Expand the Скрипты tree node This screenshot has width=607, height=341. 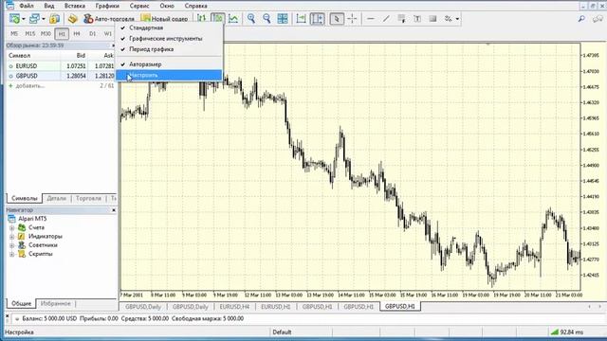11,255
